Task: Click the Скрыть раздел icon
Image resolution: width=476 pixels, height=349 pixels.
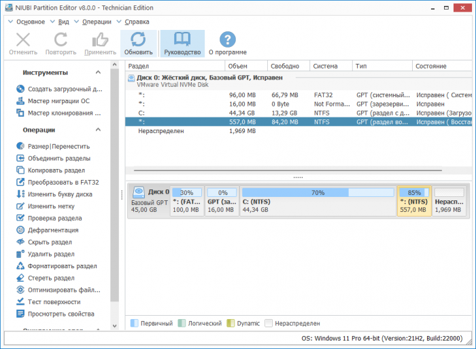Action: pos(20,242)
